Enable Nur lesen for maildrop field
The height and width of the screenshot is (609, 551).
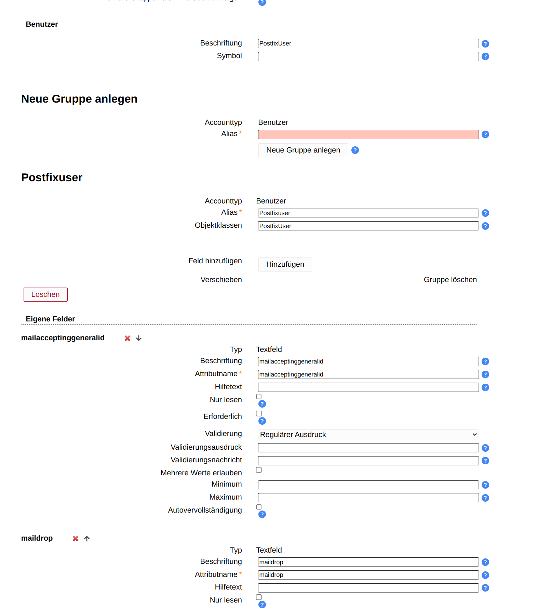(x=259, y=597)
